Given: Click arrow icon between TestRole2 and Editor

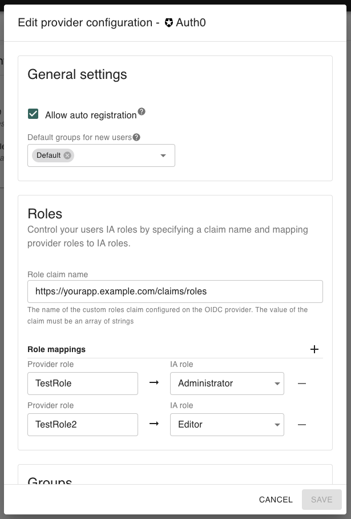Looking at the screenshot, I should pos(154,424).
